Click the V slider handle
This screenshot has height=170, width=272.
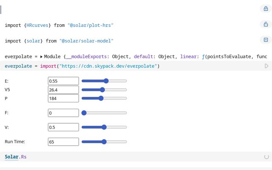[x=104, y=127]
